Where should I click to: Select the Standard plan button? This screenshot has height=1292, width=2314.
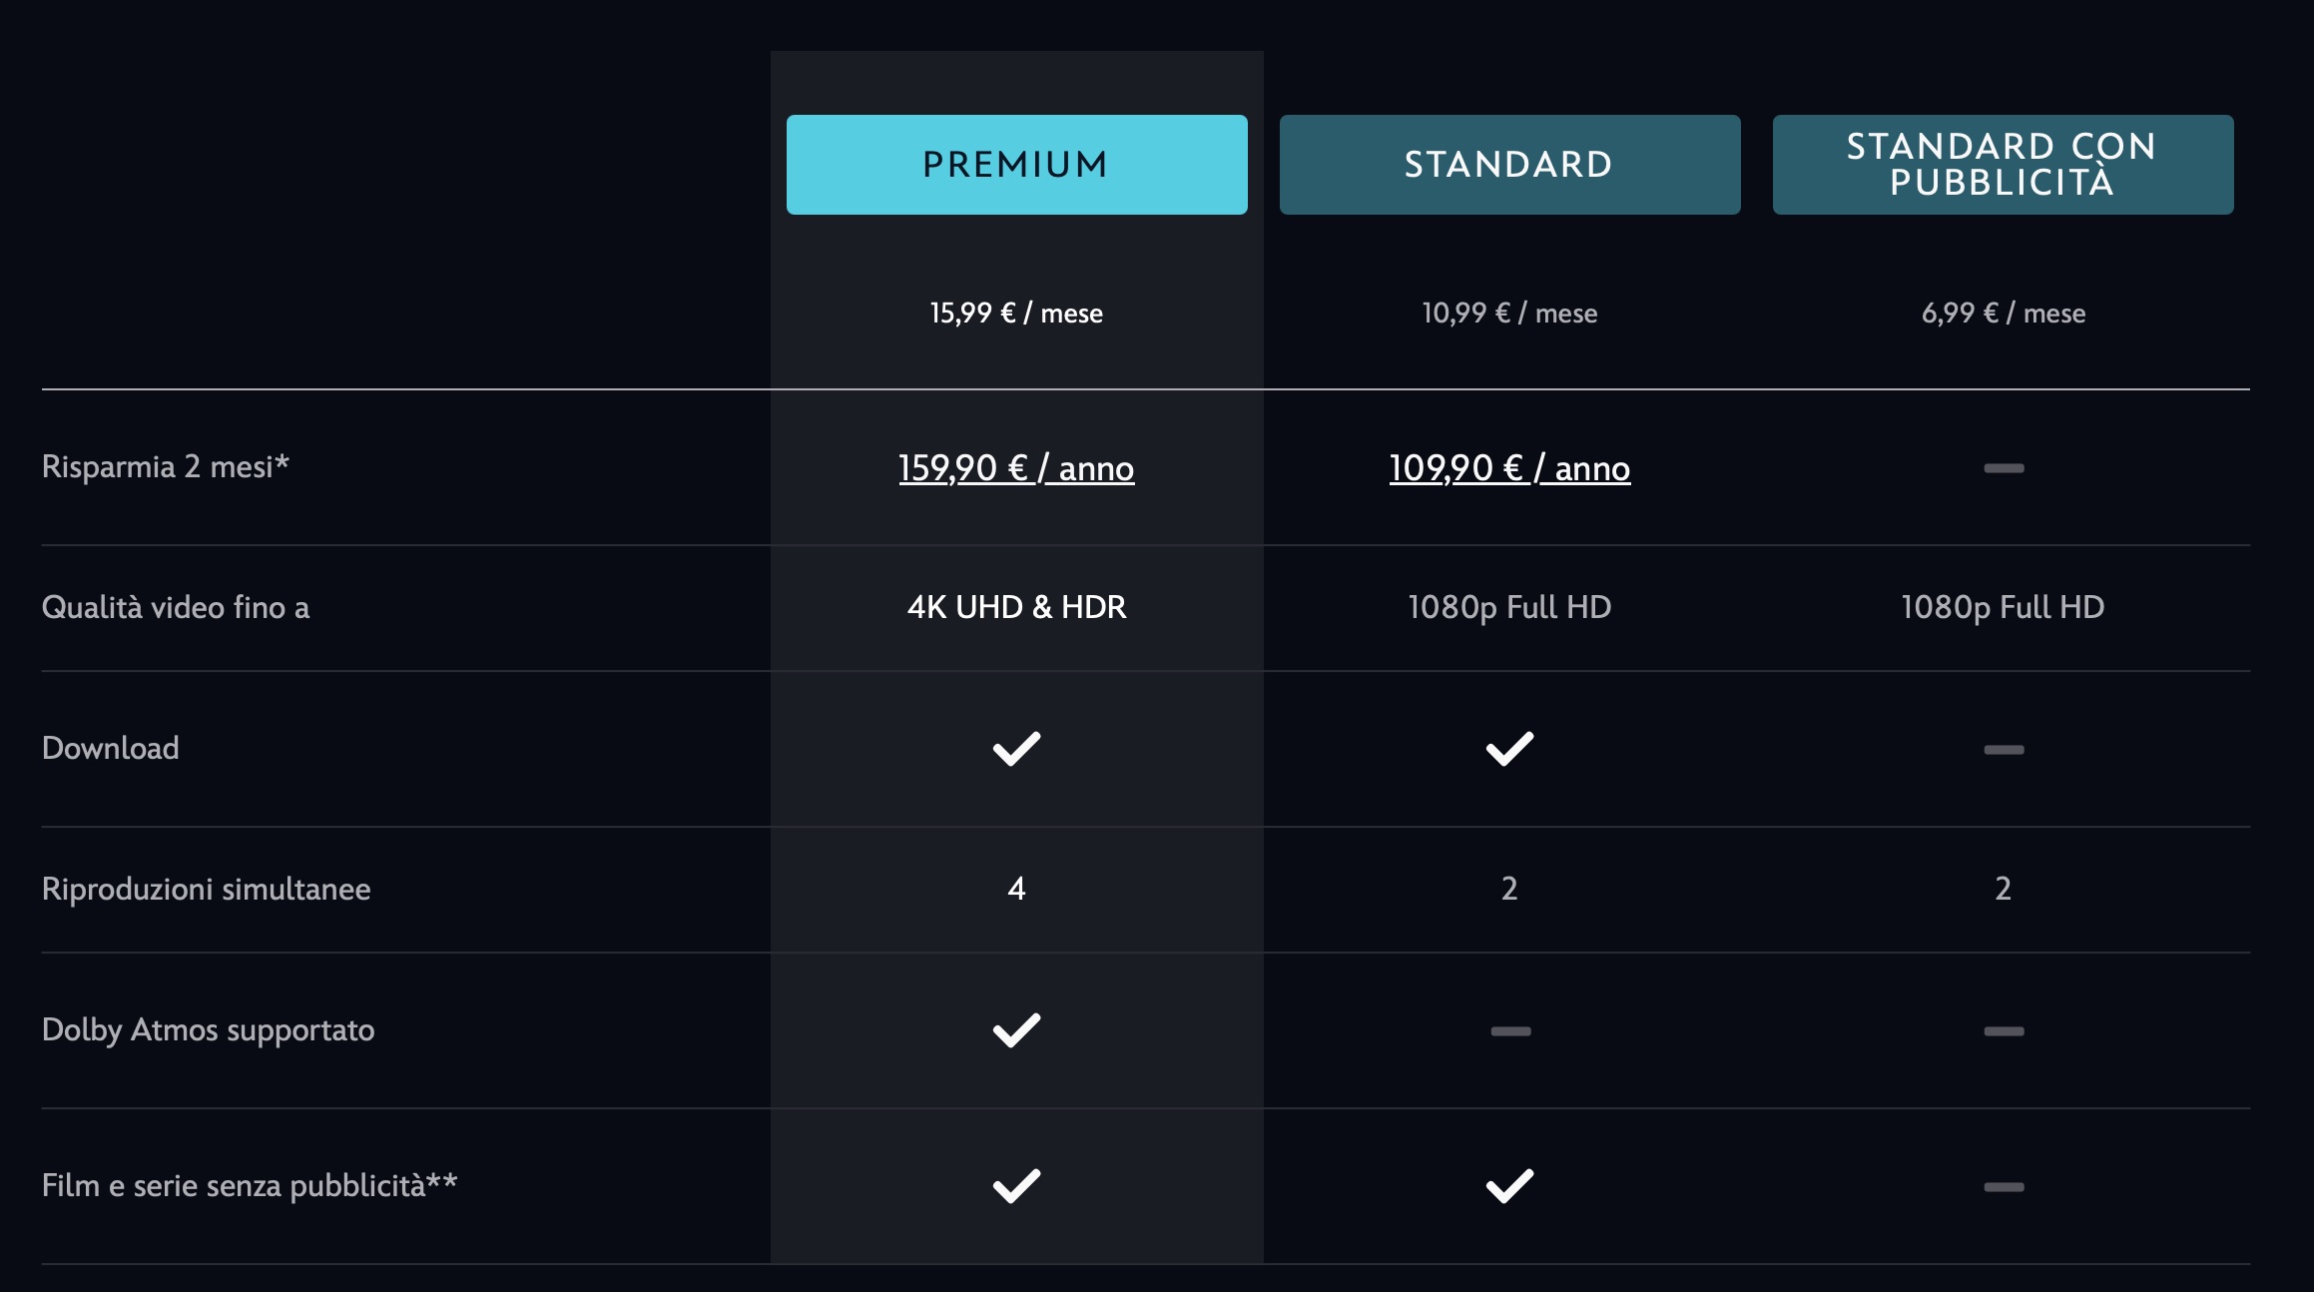[1509, 165]
